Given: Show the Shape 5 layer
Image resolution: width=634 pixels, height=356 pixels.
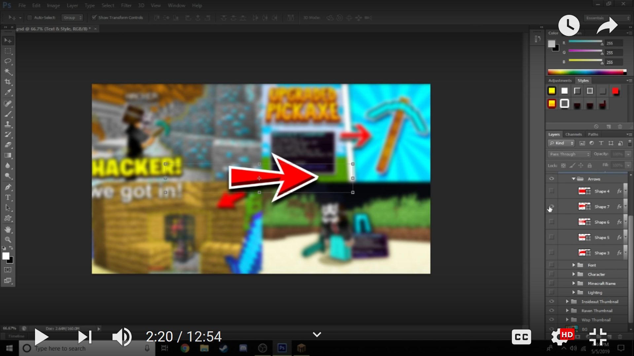Looking at the screenshot, I should tap(551, 237).
